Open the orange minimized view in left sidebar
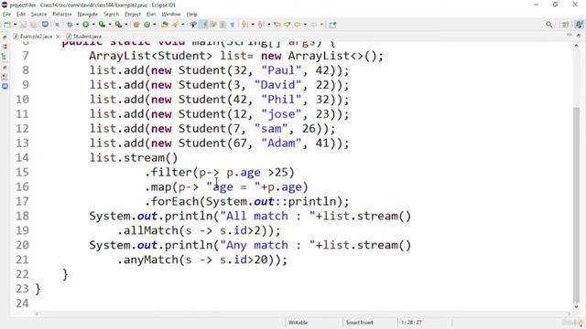586x329 pixels. 5,47
